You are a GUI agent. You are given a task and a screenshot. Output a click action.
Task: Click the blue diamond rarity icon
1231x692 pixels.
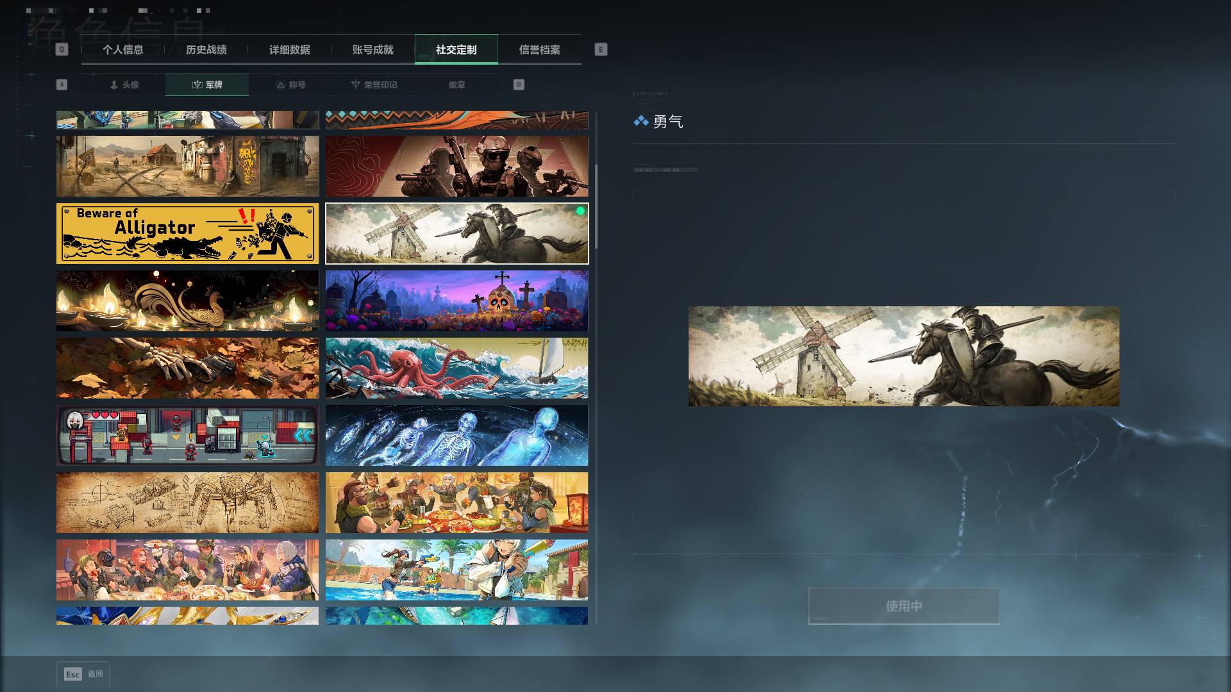(641, 121)
